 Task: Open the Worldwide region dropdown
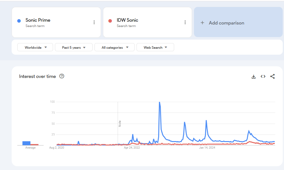pos(35,47)
